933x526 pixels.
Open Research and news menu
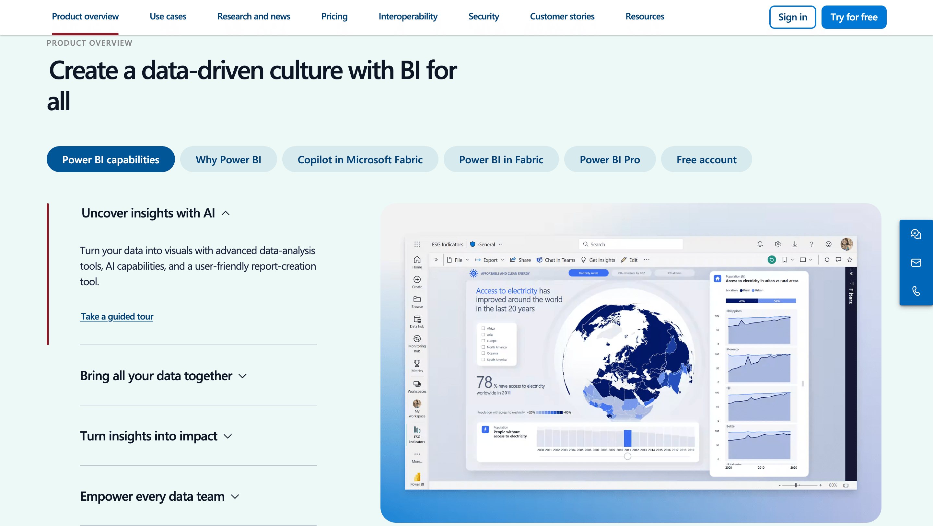pyautogui.click(x=253, y=16)
